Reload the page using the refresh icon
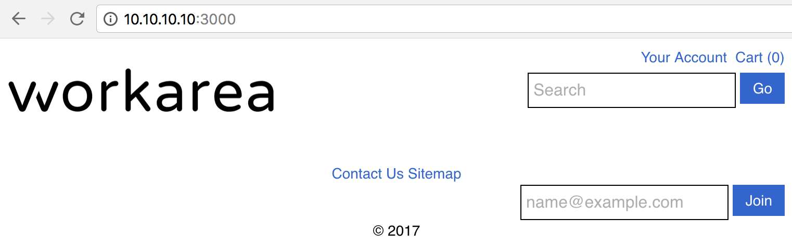 pos(77,19)
